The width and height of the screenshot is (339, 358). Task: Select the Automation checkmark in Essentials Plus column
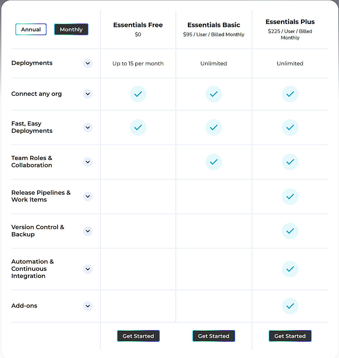pyautogui.click(x=290, y=269)
